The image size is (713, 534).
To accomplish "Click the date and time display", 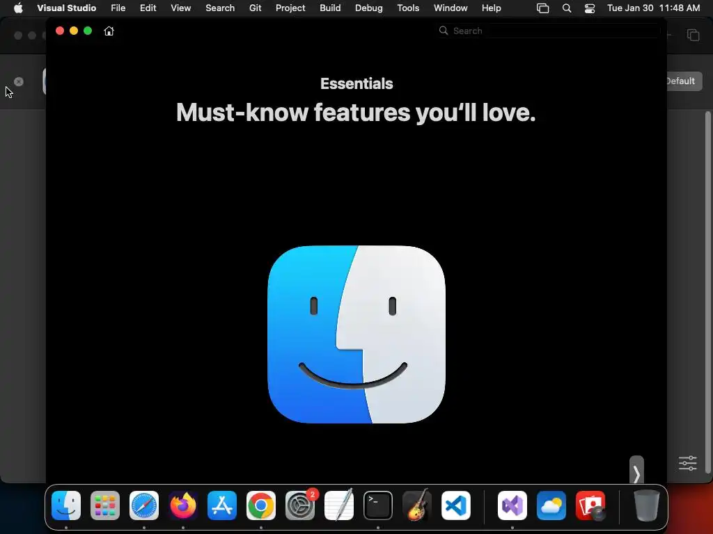I will [653, 8].
